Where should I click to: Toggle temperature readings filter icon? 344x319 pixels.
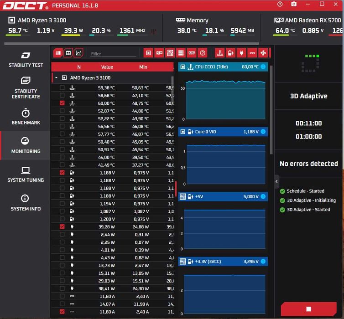pyautogui.click(x=220, y=53)
